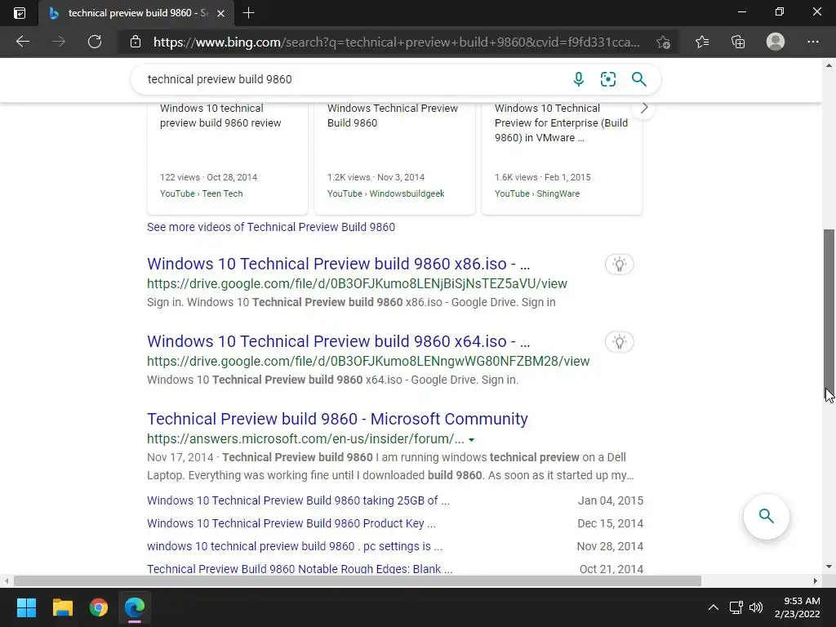Close the technical preview build 9860 tab

click(220, 13)
